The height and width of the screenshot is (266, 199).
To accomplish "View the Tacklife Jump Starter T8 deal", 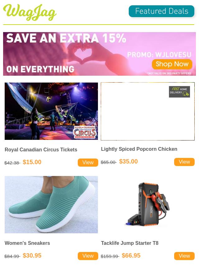I will (x=184, y=256).
